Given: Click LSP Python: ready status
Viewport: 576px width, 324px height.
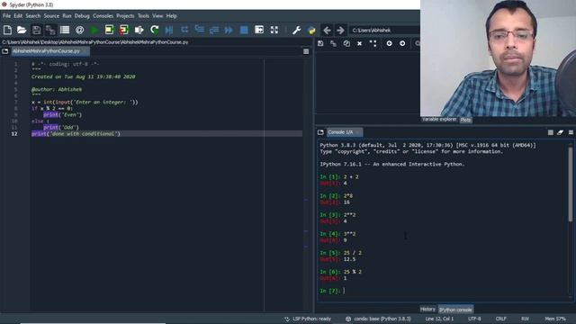Looking at the screenshot, I should point(308,319).
